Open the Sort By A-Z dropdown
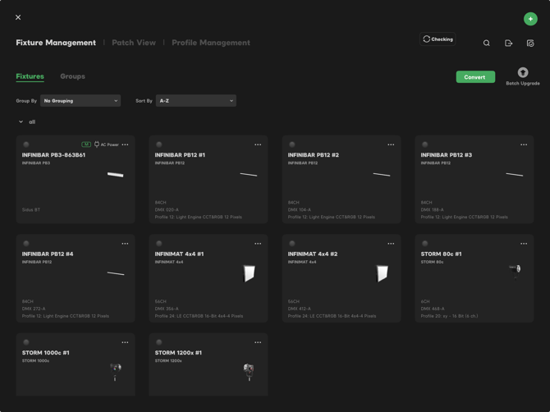550x412 pixels. [x=195, y=101]
